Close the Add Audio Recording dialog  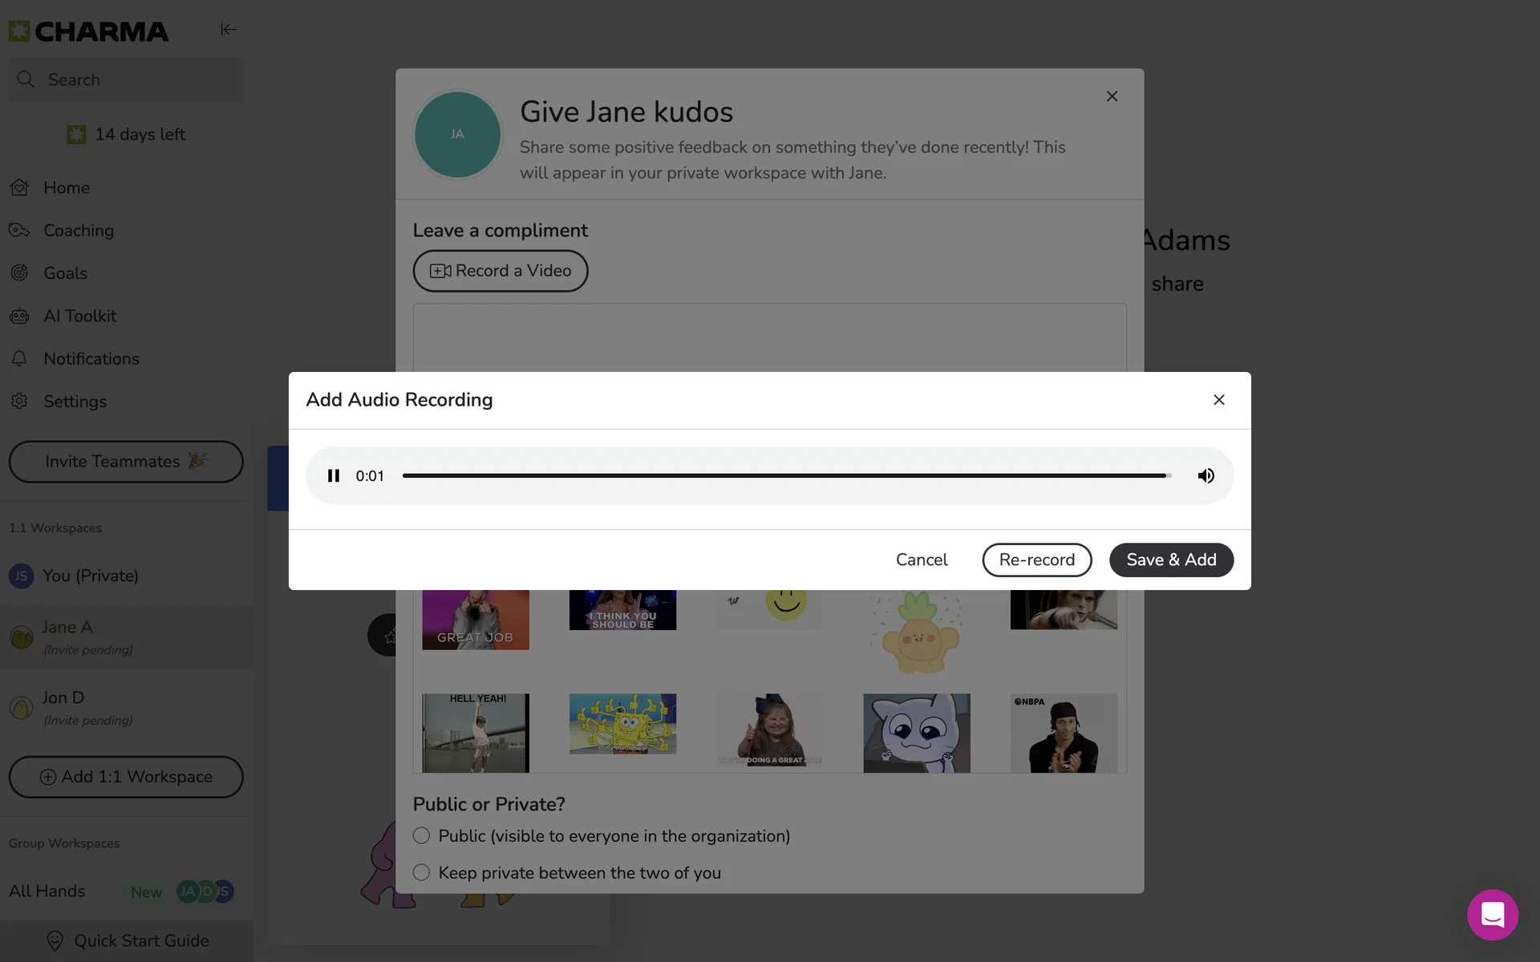pos(1218,400)
